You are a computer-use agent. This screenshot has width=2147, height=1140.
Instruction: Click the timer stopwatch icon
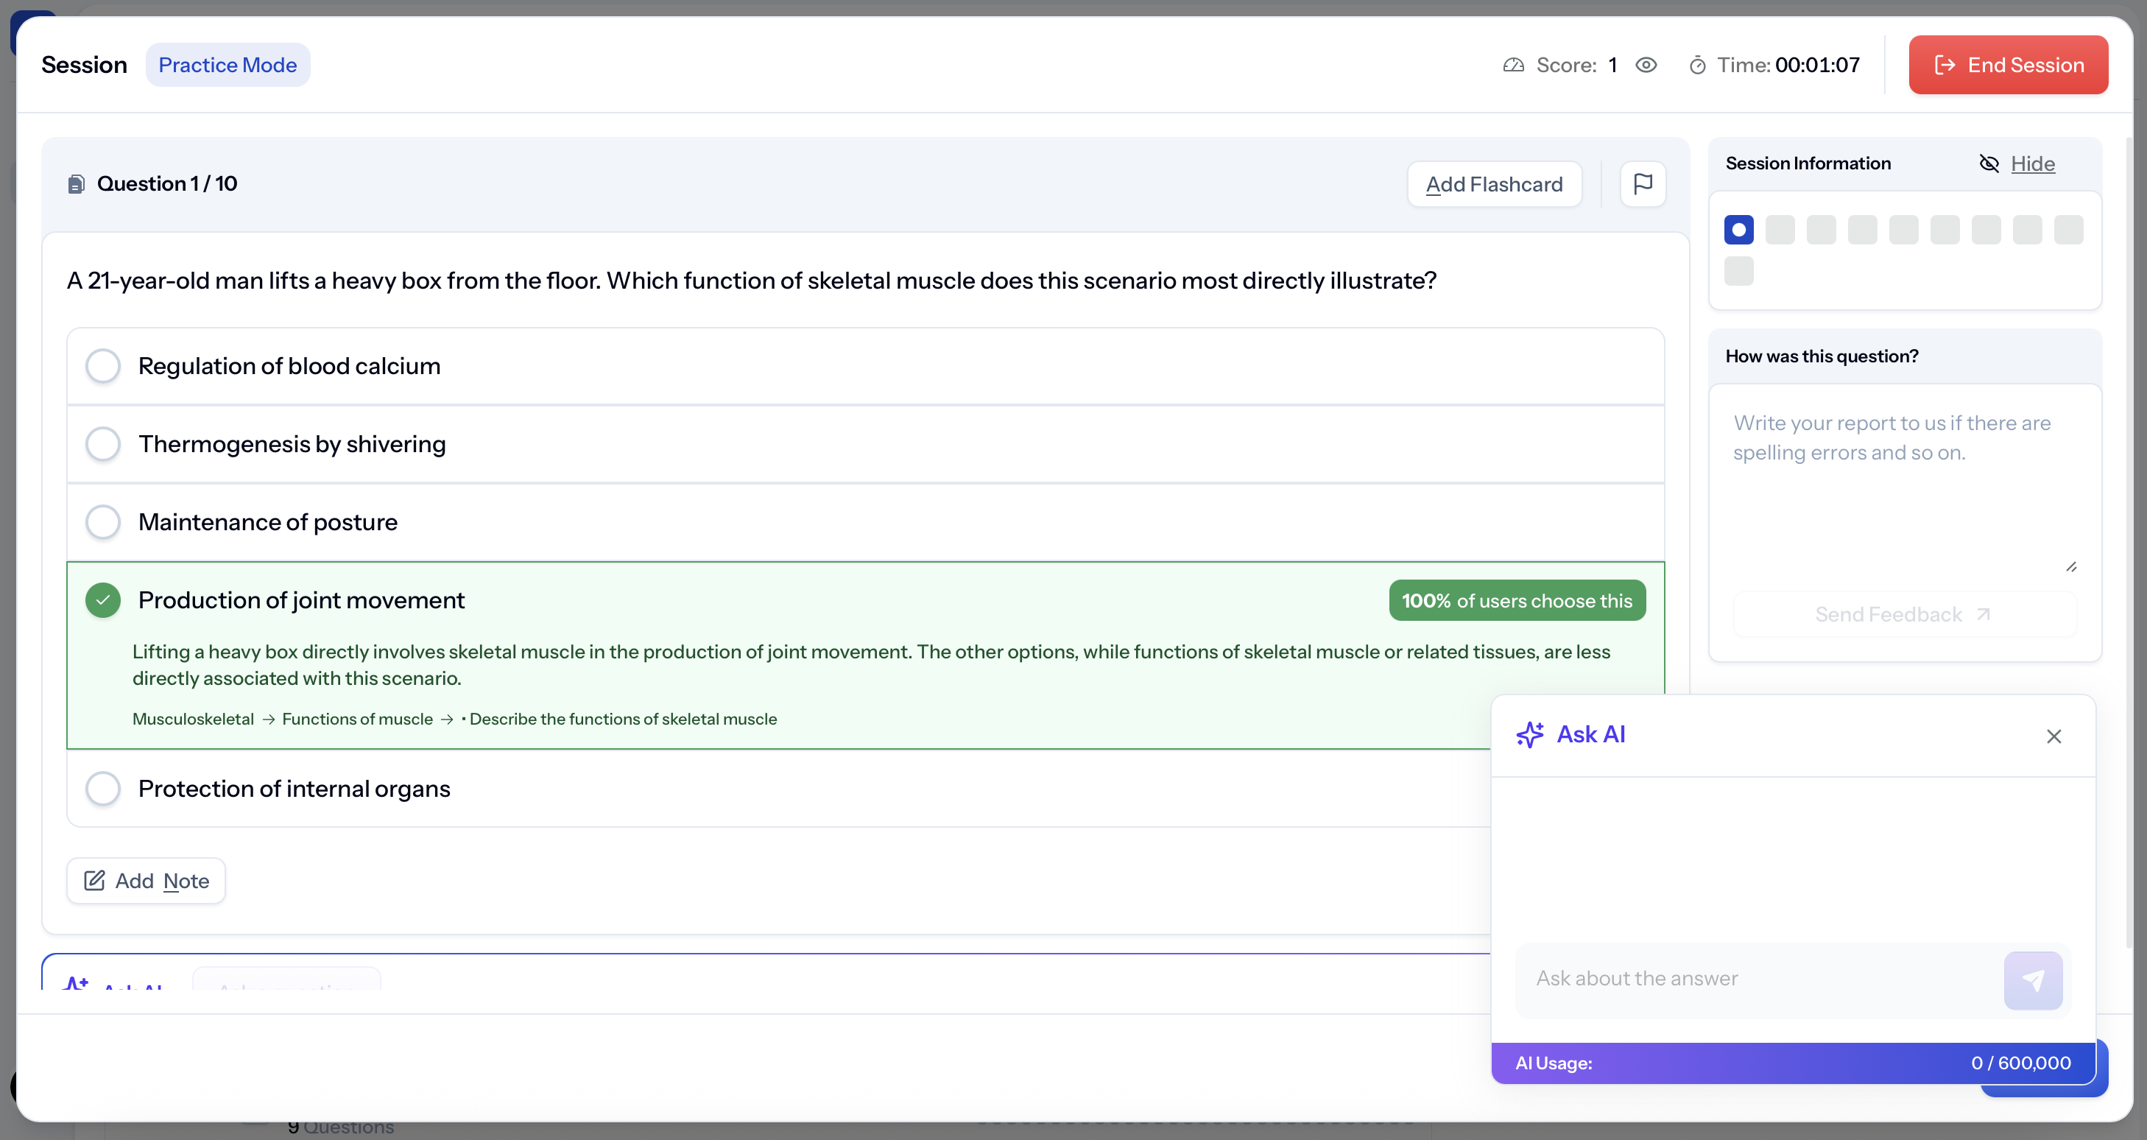(x=1697, y=65)
